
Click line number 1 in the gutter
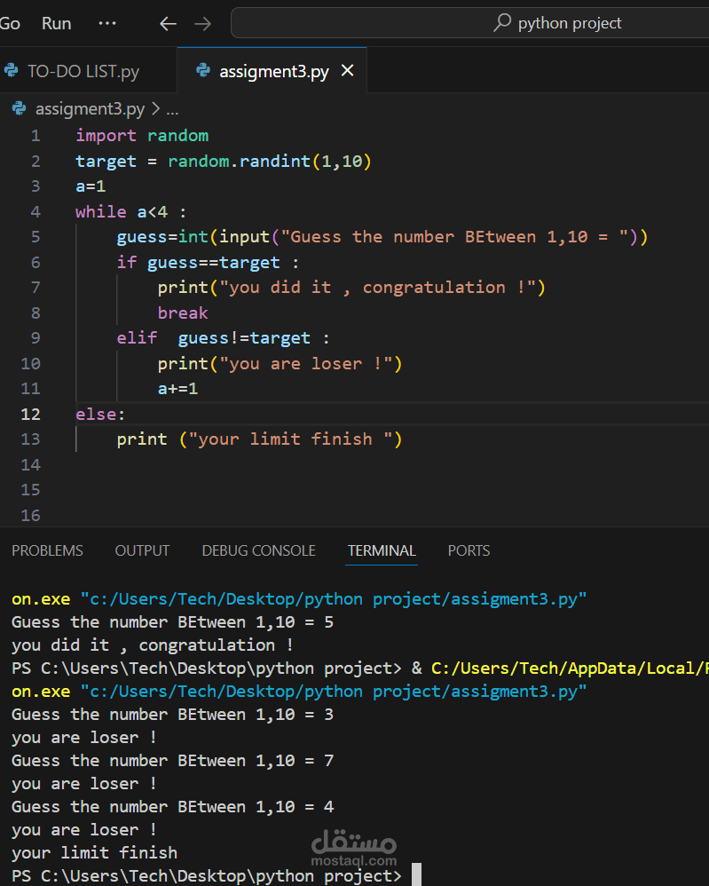[x=35, y=136]
